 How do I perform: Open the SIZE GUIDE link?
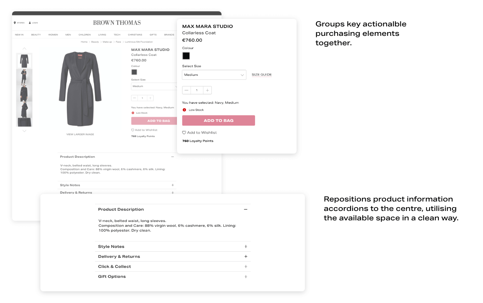261,74
